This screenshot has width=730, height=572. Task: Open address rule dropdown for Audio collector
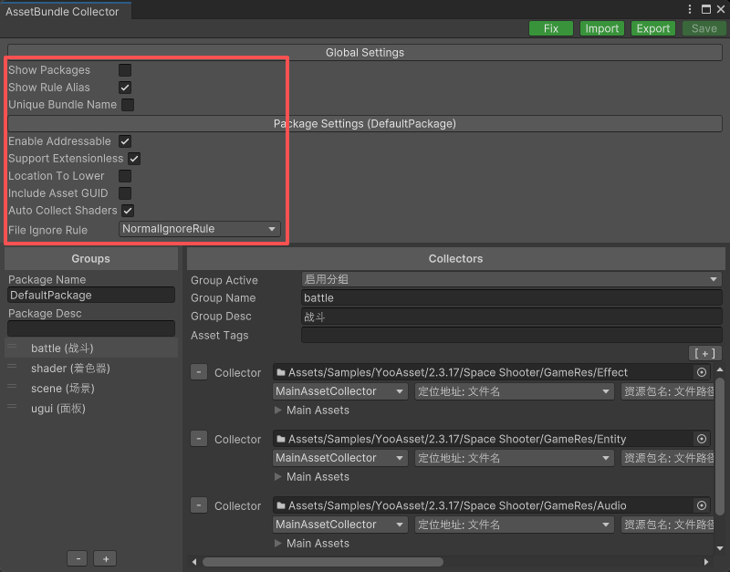(x=515, y=525)
